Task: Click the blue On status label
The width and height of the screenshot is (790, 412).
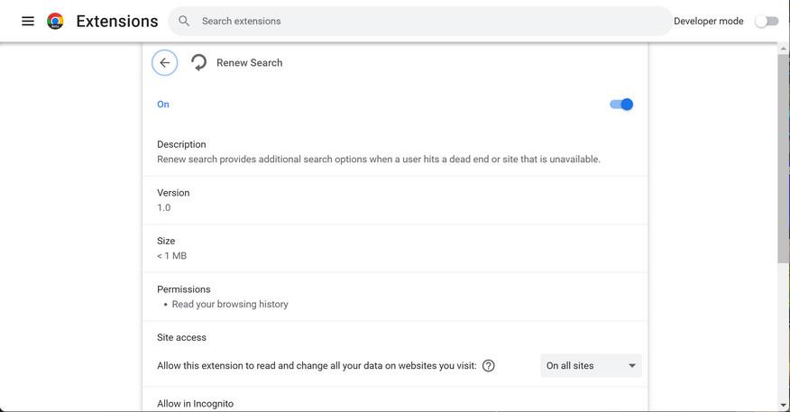Action: (163, 104)
